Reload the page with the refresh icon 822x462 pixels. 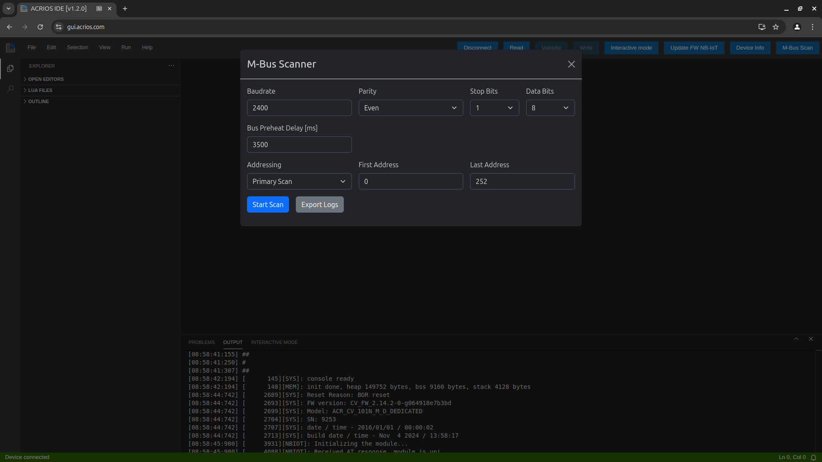pyautogui.click(x=40, y=27)
